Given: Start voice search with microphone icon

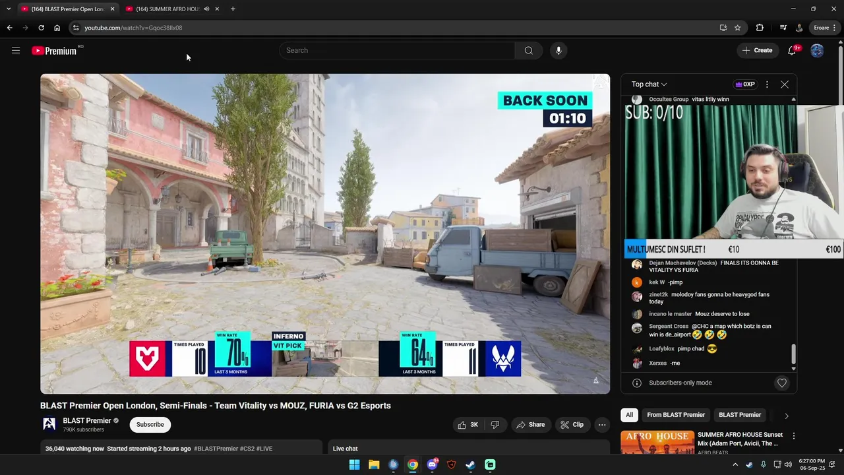Looking at the screenshot, I should pos(558,51).
